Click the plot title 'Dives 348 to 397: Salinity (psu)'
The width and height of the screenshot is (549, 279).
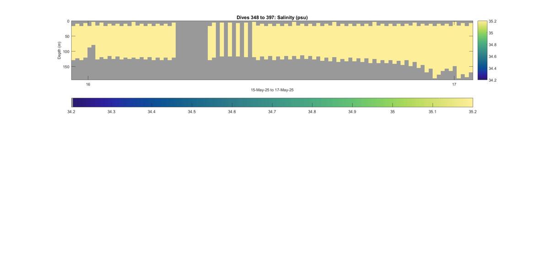(272, 17)
